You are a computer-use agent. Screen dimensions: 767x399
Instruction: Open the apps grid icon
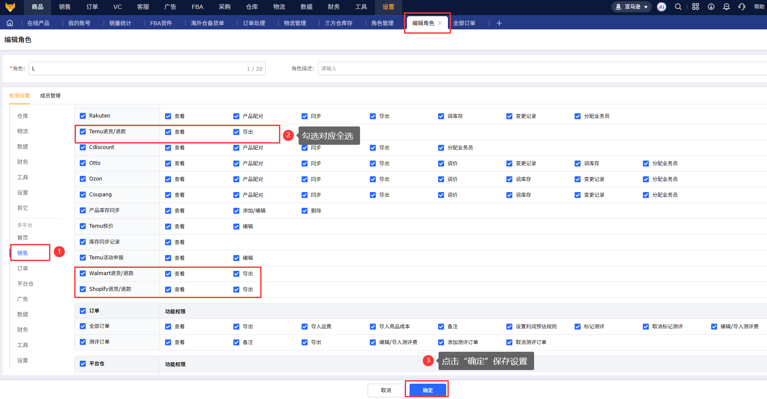(x=695, y=7)
